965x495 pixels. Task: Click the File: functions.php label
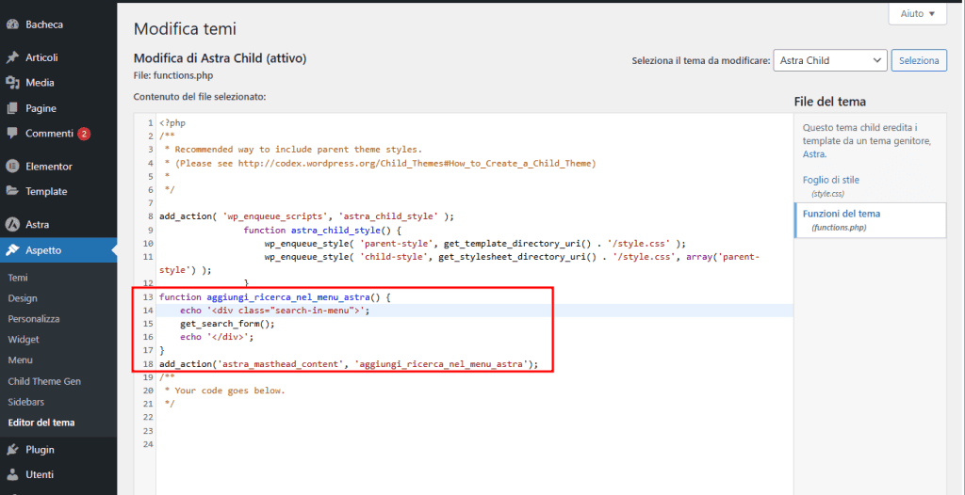pos(173,75)
